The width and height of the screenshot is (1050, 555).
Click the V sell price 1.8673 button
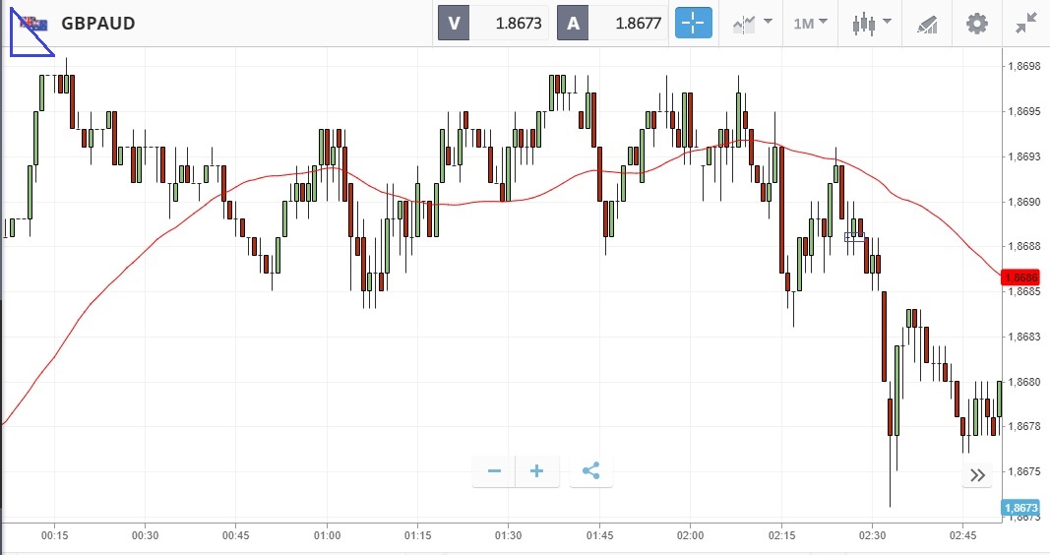[493, 24]
